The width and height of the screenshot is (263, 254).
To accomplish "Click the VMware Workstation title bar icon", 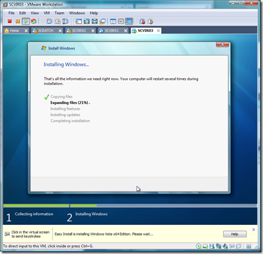I will click(x=5, y=4).
